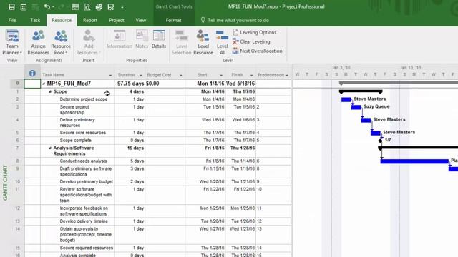
Task: Select the Thu 1/14/16 finish date cell
Action: (x=240, y=161)
